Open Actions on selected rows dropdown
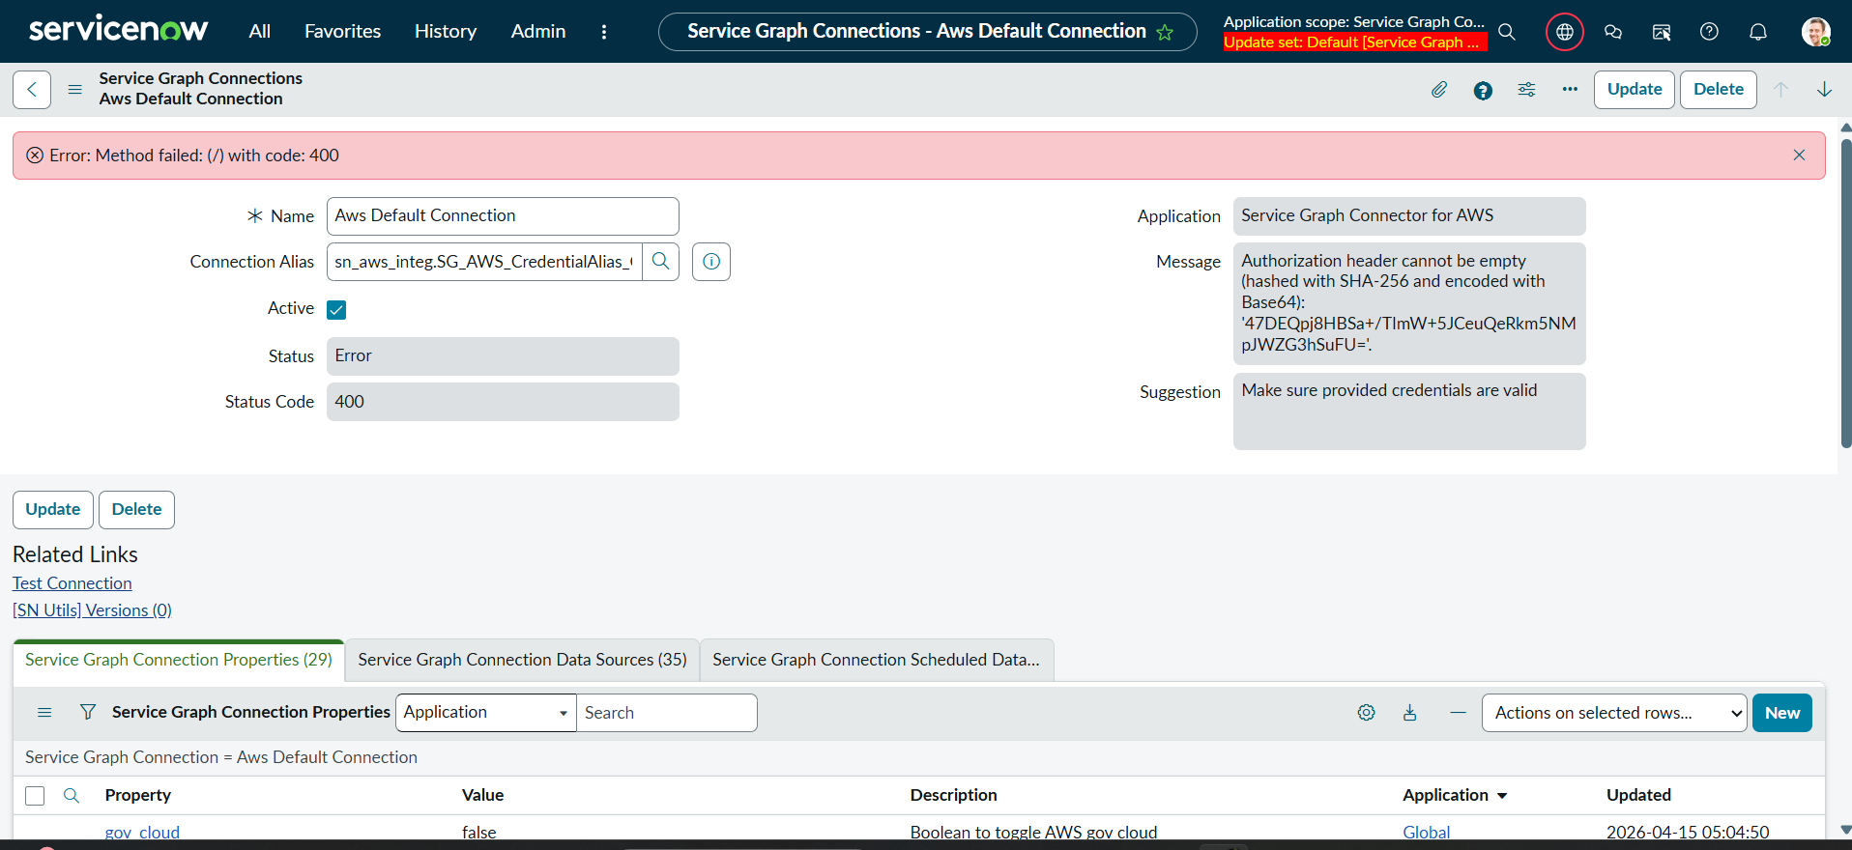 click(1613, 713)
